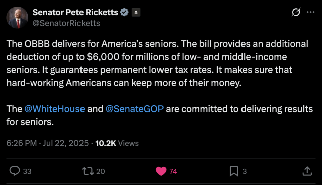Open the @WhiteHouse mention link
The image size is (322, 185).
(x=55, y=109)
